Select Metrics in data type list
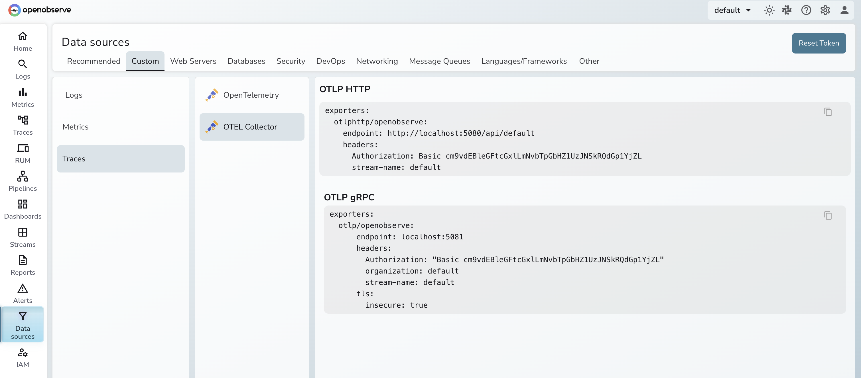 click(x=121, y=127)
